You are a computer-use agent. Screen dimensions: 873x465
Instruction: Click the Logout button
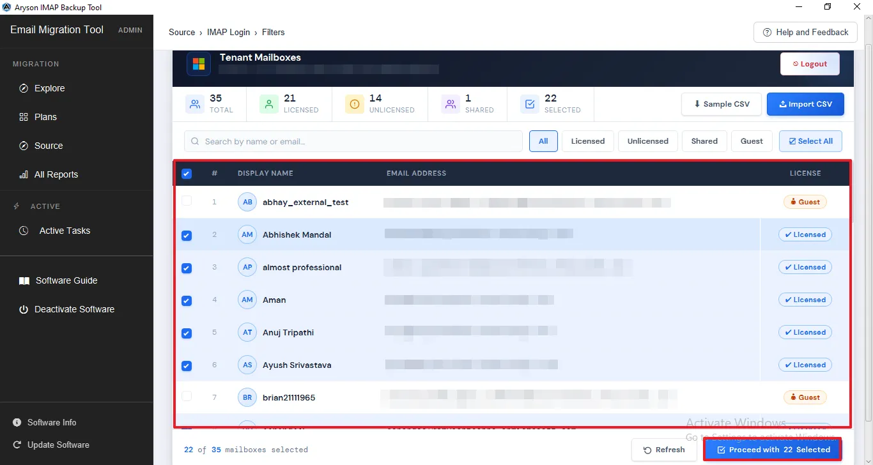pyautogui.click(x=810, y=64)
